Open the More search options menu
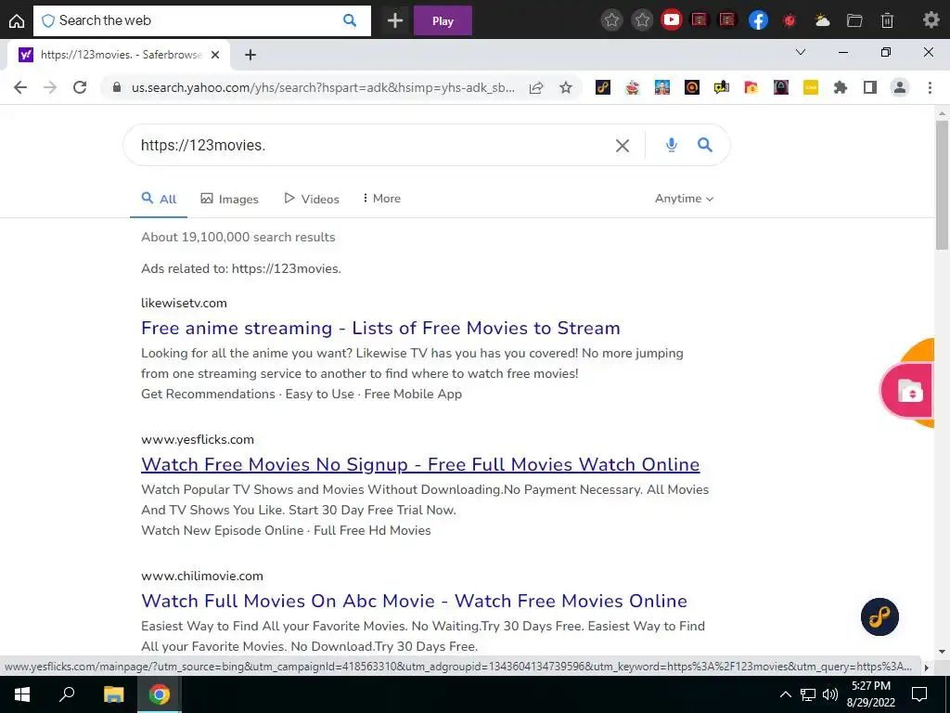The height and width of the screenshot is (713, 950). click(x=381, y=199)
